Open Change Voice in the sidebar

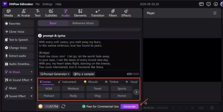19,48
